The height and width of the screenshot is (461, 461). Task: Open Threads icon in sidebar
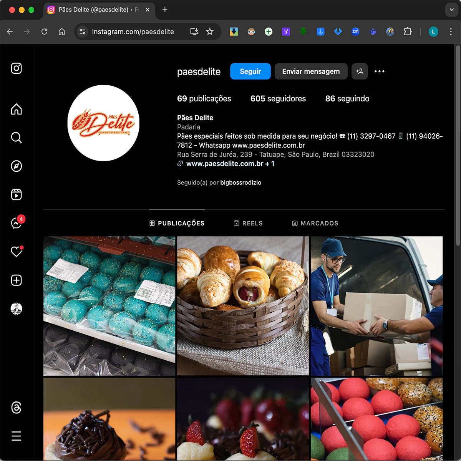[16, 408]
